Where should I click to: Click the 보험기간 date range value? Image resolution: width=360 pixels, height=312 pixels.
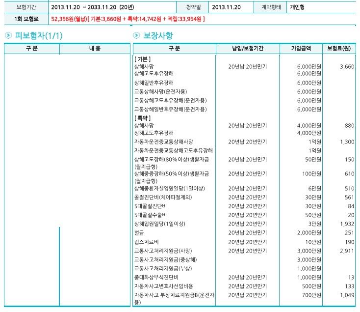click(93, 7)
